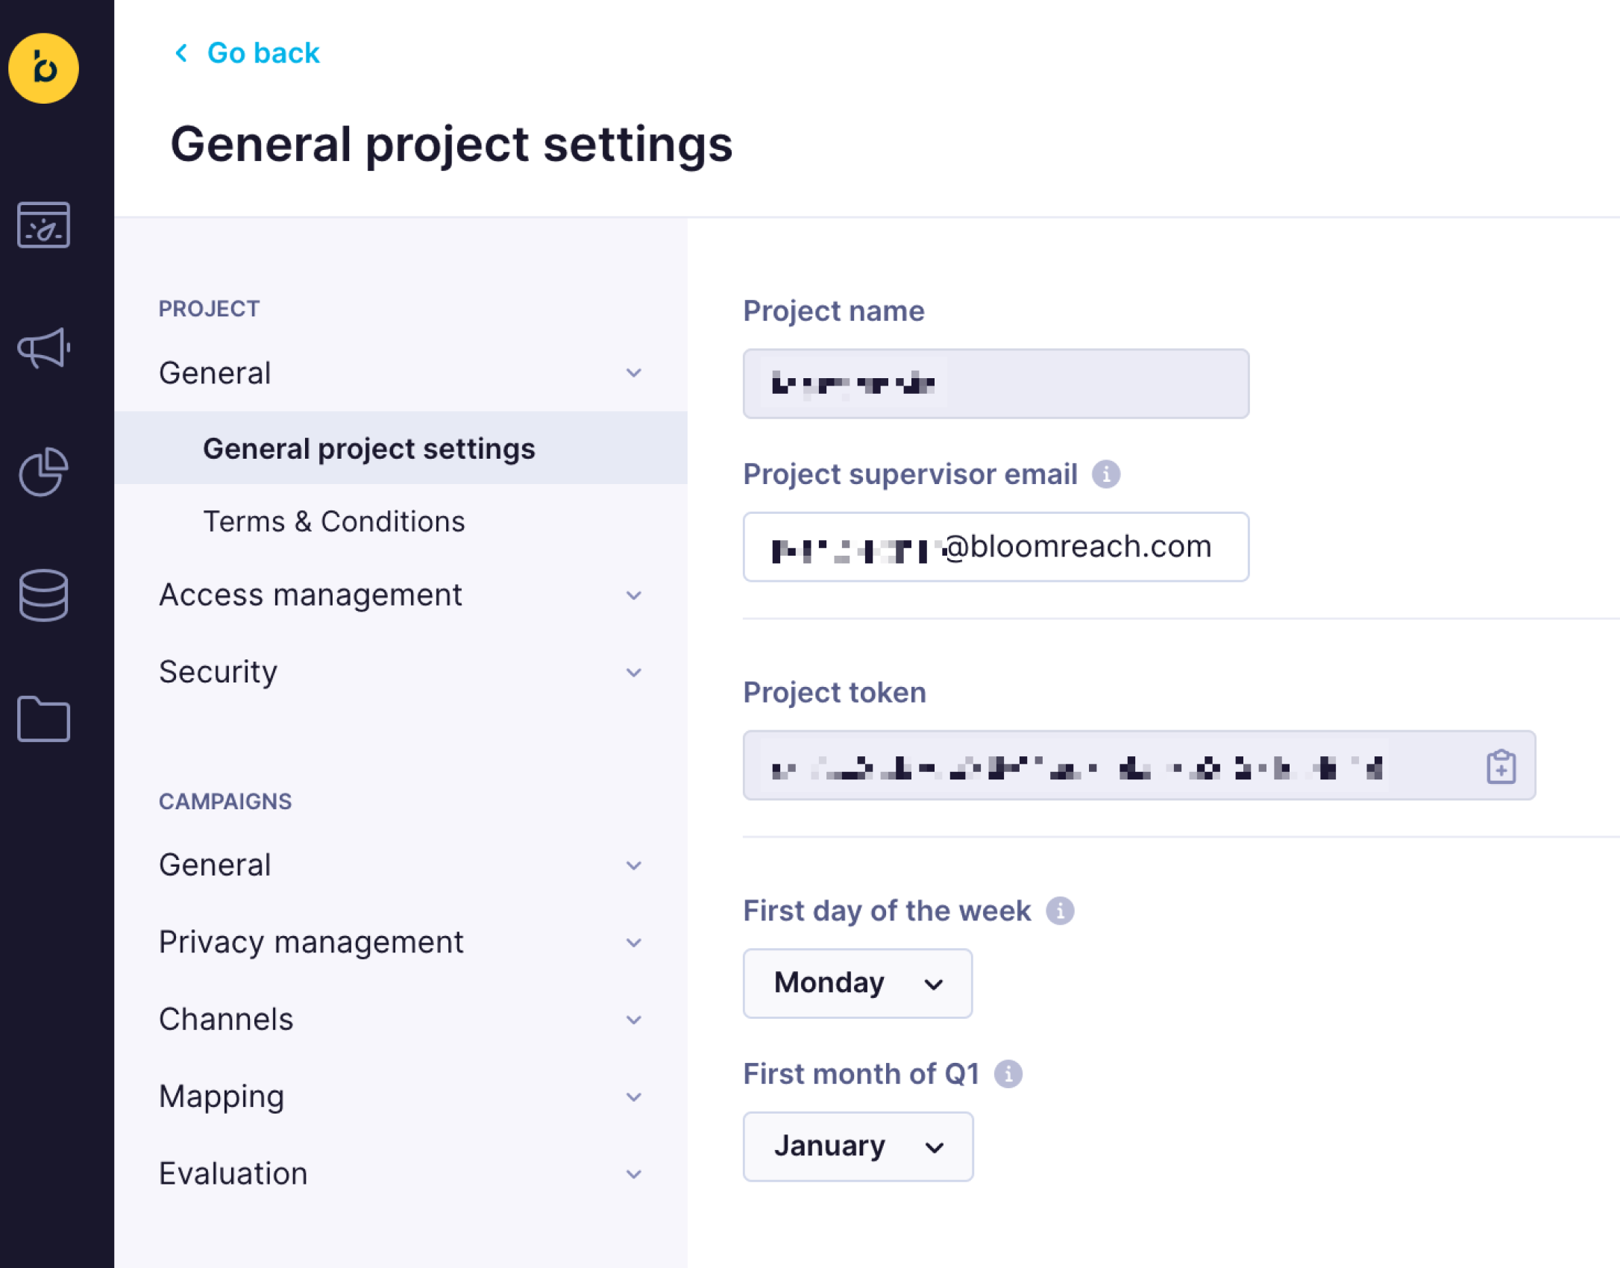Open the database data icon
The width and height of the screenshot is (1620, 1268).
(x=43, y=595)
